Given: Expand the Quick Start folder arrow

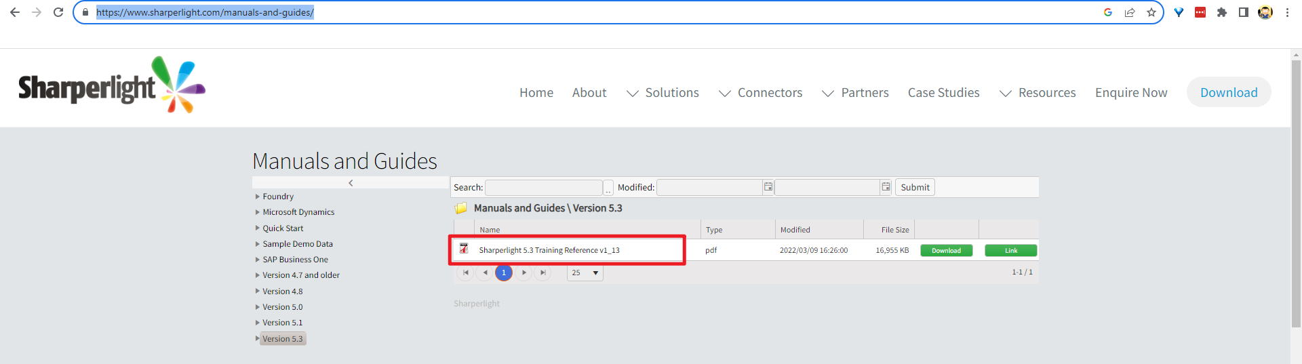Looking at the screenshot, I should [258, 228].
